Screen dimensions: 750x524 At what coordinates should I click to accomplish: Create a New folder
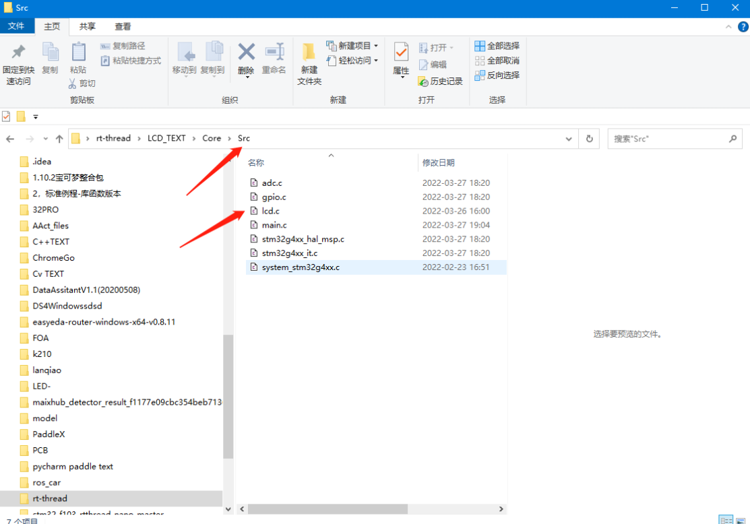[309, 64]
